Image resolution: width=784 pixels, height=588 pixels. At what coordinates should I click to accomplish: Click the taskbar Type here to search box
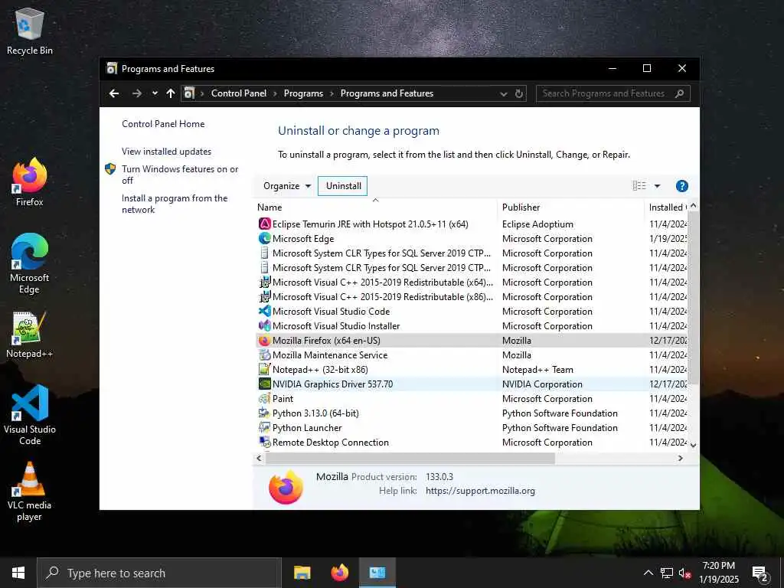point(159,573)
